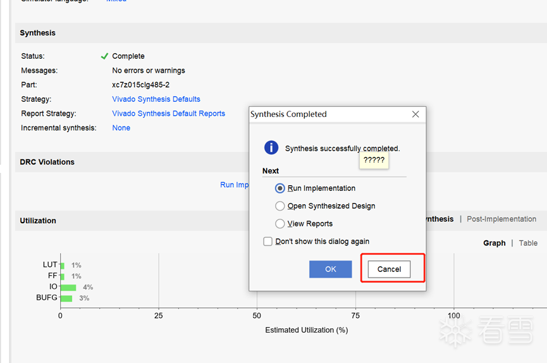Switch utilization view to Graph
The width and height of the screenshot is (547, 363).
coord(494,243)
